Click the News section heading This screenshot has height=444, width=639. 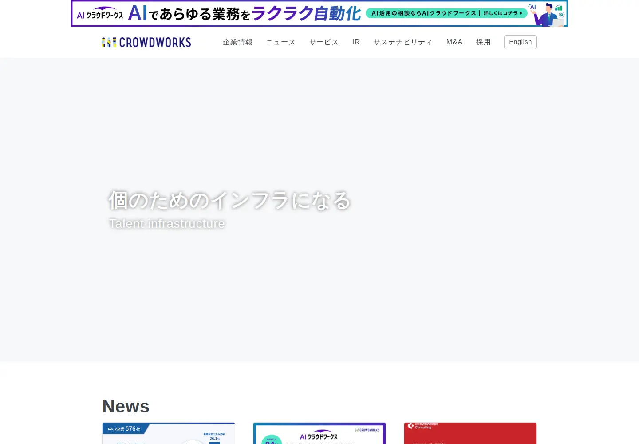click(126, 406)
